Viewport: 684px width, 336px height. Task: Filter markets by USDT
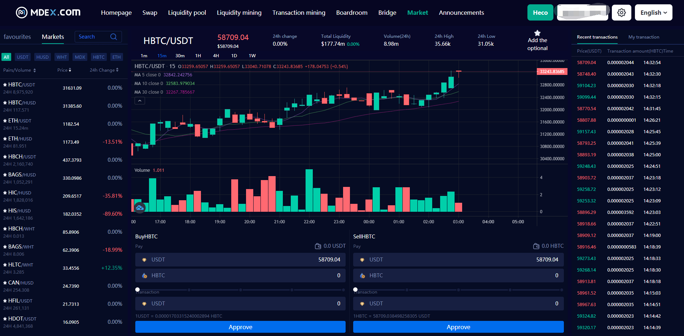pos(22,57)
